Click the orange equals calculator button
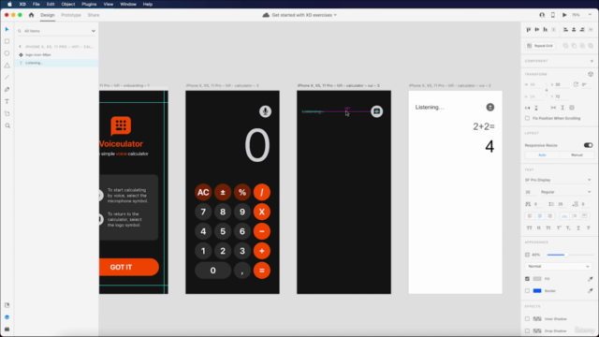 262,271
